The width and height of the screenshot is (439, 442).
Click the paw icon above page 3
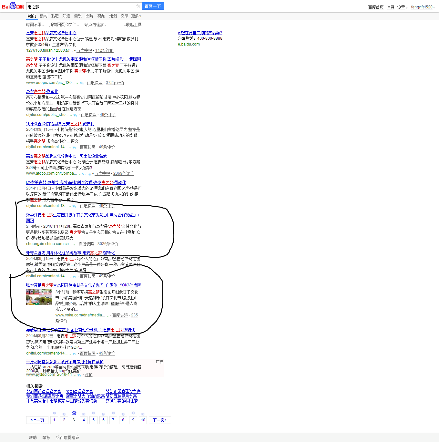tap(74, 413)
